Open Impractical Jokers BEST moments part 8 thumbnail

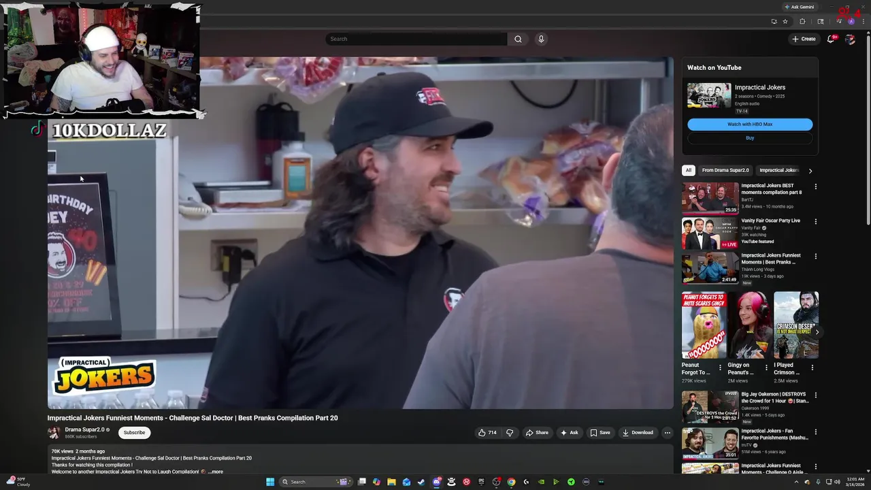click(x=710, y=198)
